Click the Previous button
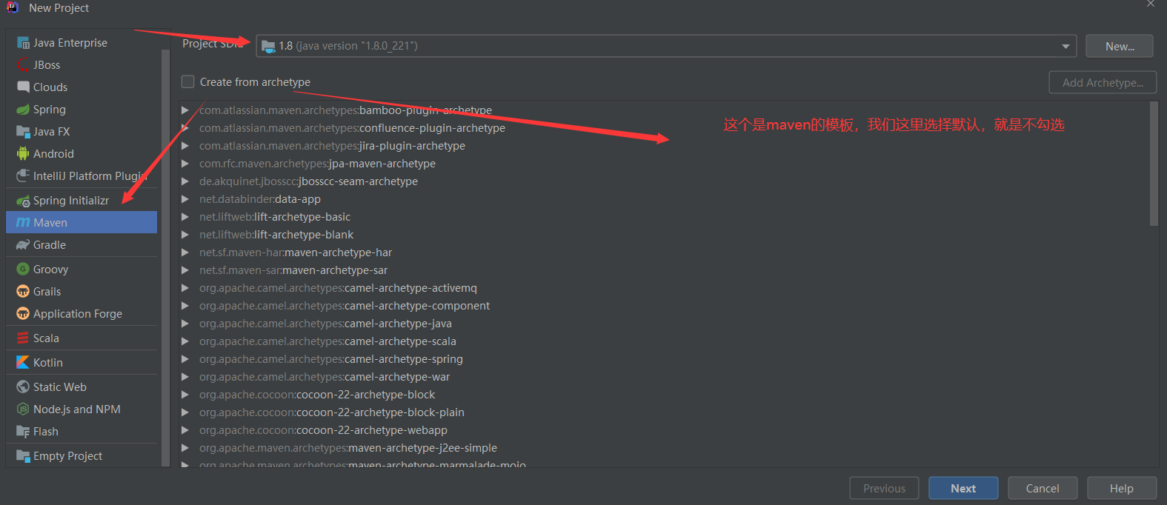This screenshot has height=505, width=1167. [x=884, y=489]
